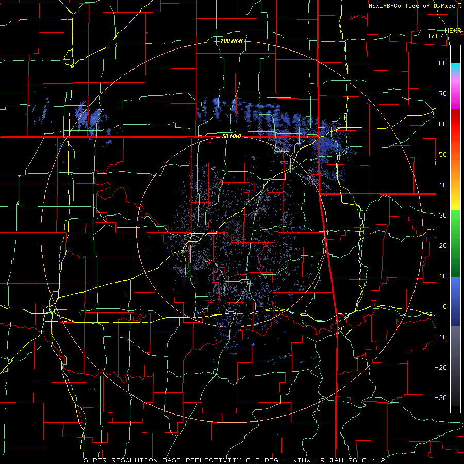
Task: Click the Super-Resolution Base Reflectivity caption
Action: point(162,460)
